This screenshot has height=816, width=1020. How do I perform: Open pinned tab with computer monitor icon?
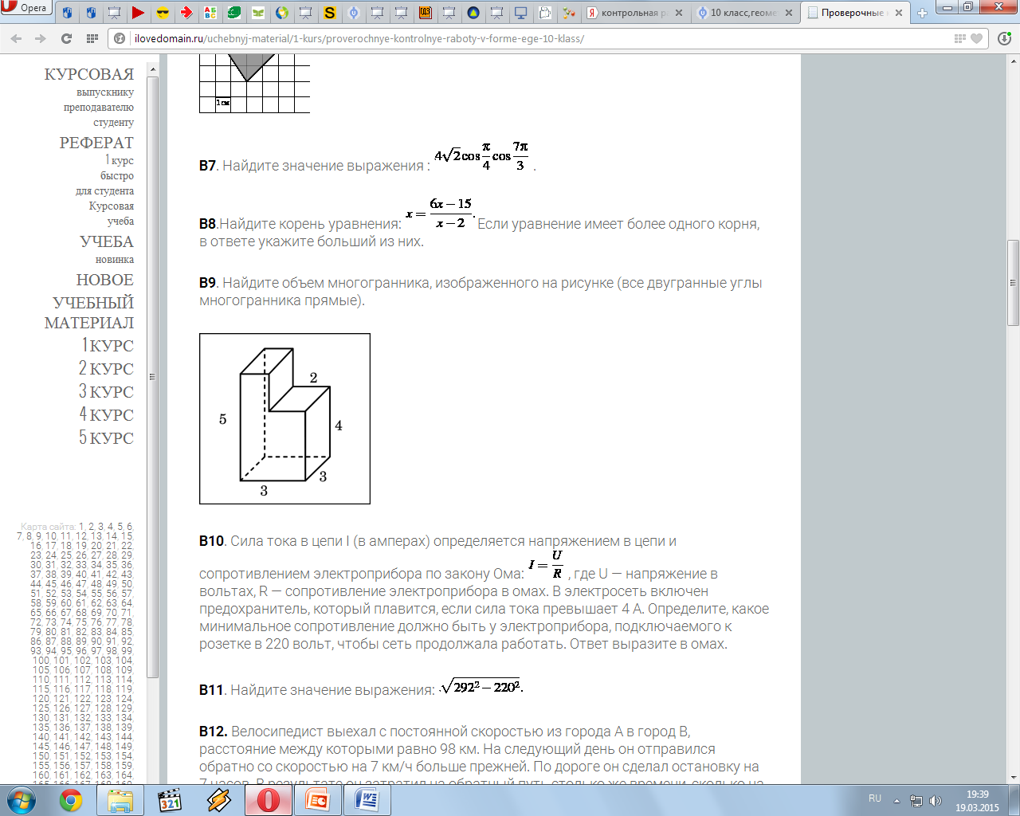pyautogui.click(x=520, y=13)
